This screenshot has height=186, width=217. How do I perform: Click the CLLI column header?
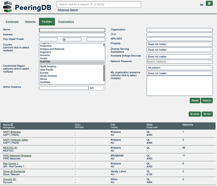click(78, 125)
